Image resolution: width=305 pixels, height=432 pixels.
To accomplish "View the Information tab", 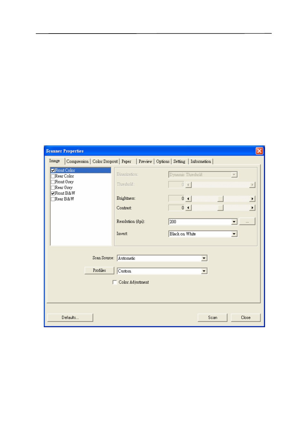I will (201, 162).
